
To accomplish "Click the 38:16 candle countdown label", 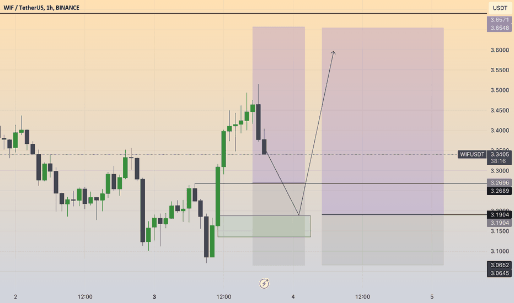I will click(x=499, y=161).
